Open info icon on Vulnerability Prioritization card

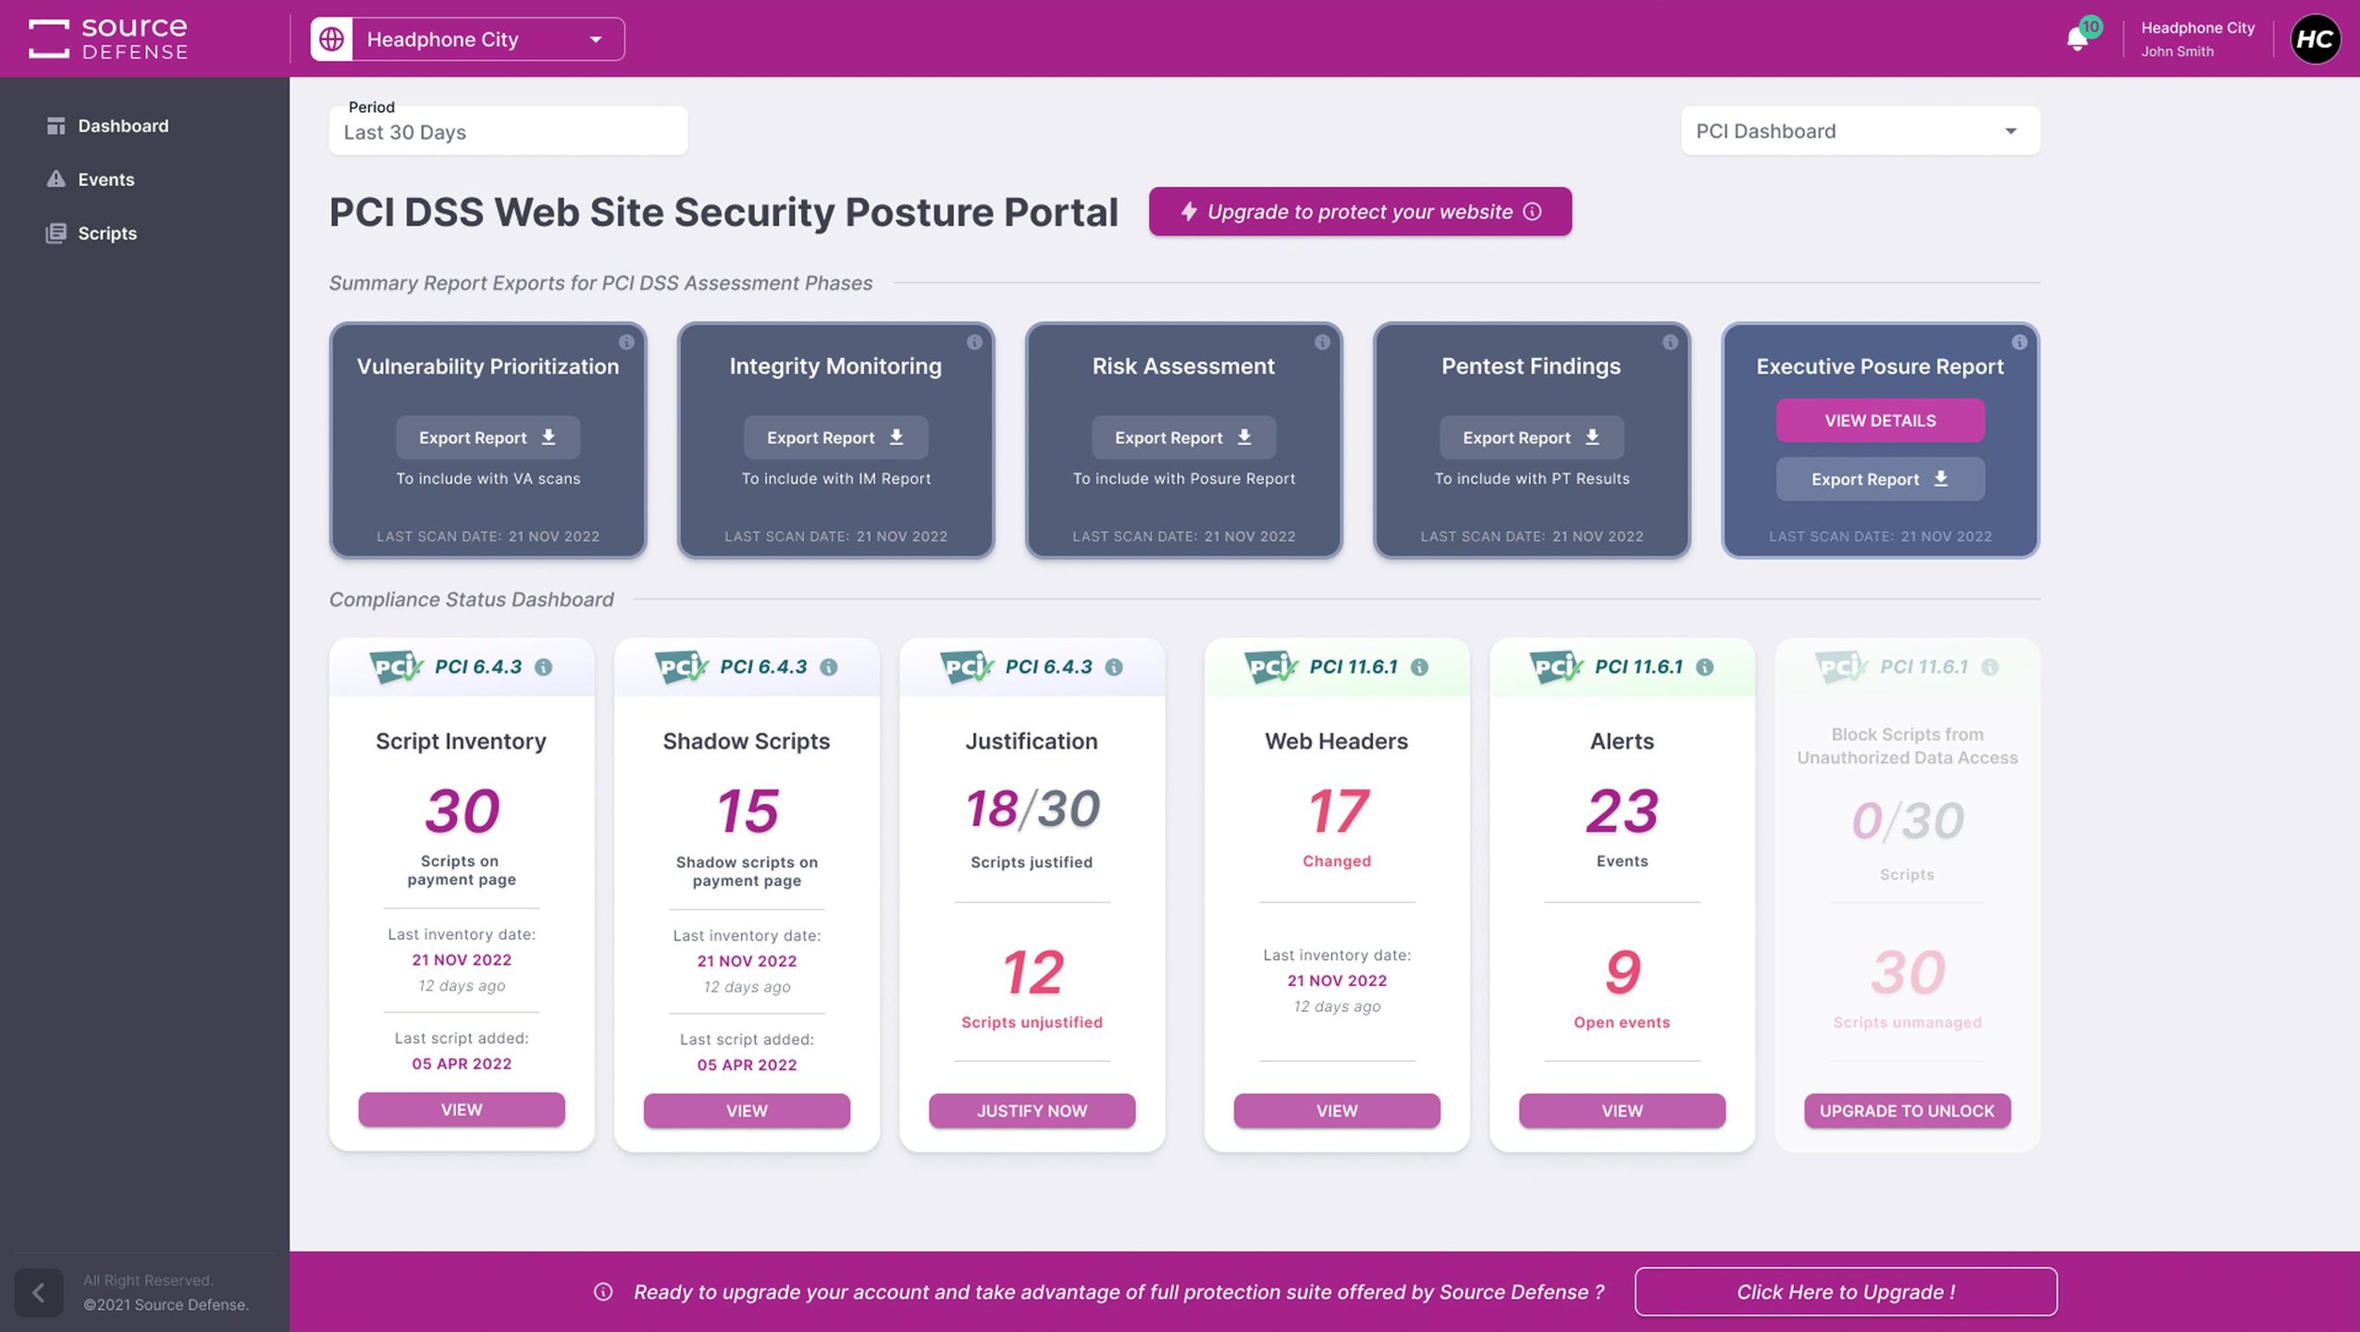coord(626,342)
